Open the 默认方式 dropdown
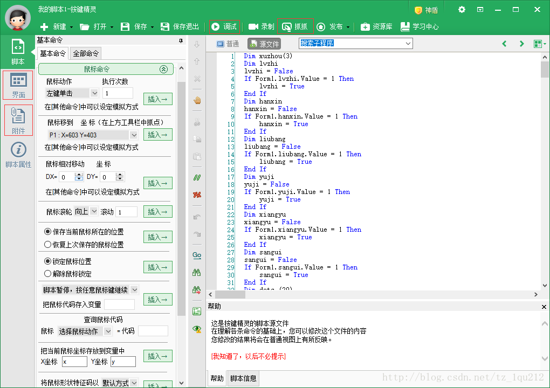 coord(134,383)
